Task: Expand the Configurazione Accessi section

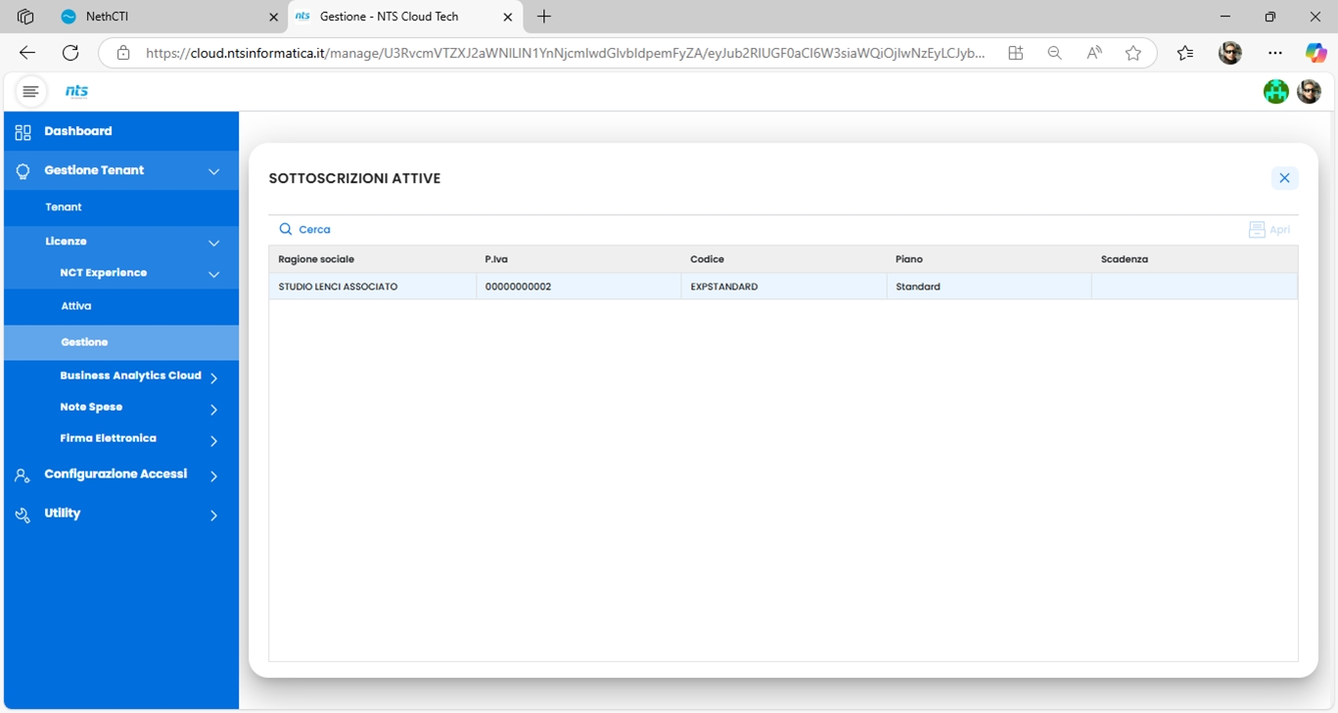Action: click(214, 476)
